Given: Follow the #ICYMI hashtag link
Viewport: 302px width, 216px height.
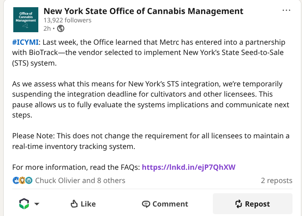Looking at the screenshot, I should (x=25, y=42).
